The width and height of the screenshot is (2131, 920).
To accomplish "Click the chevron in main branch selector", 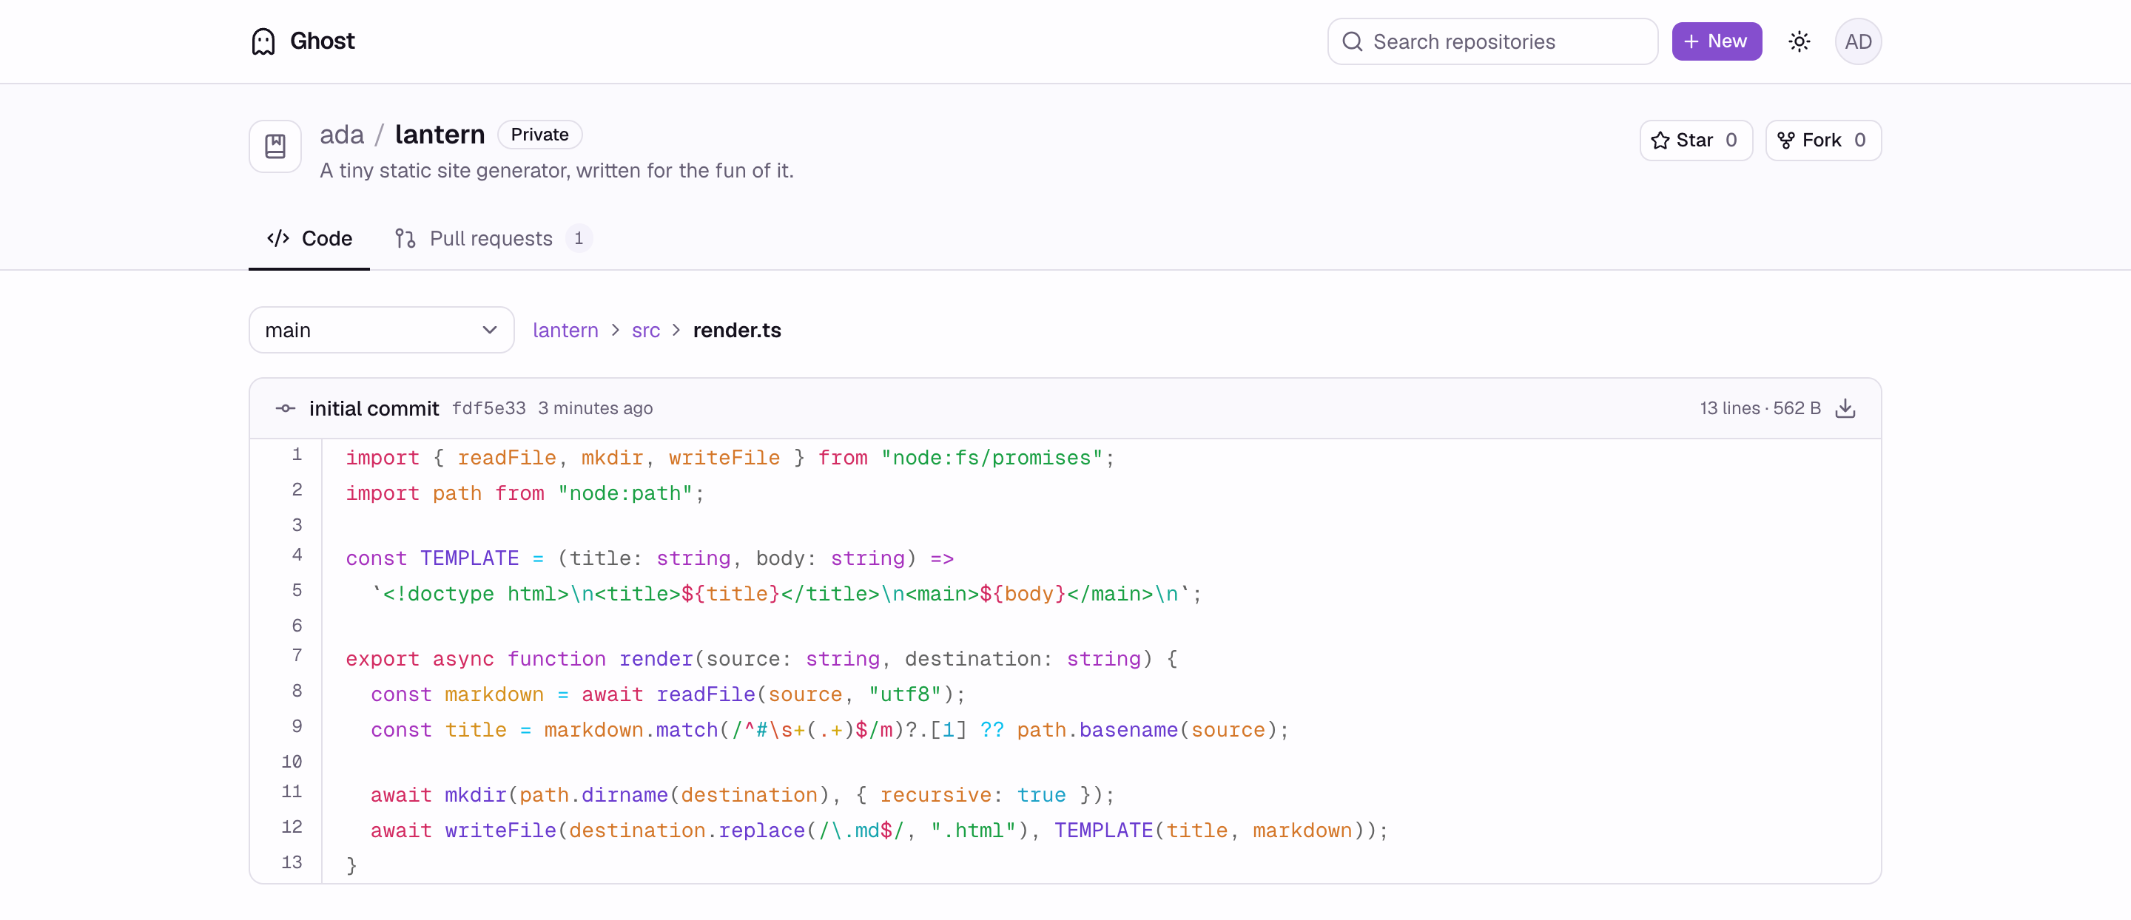I will [x=490, y=330].
